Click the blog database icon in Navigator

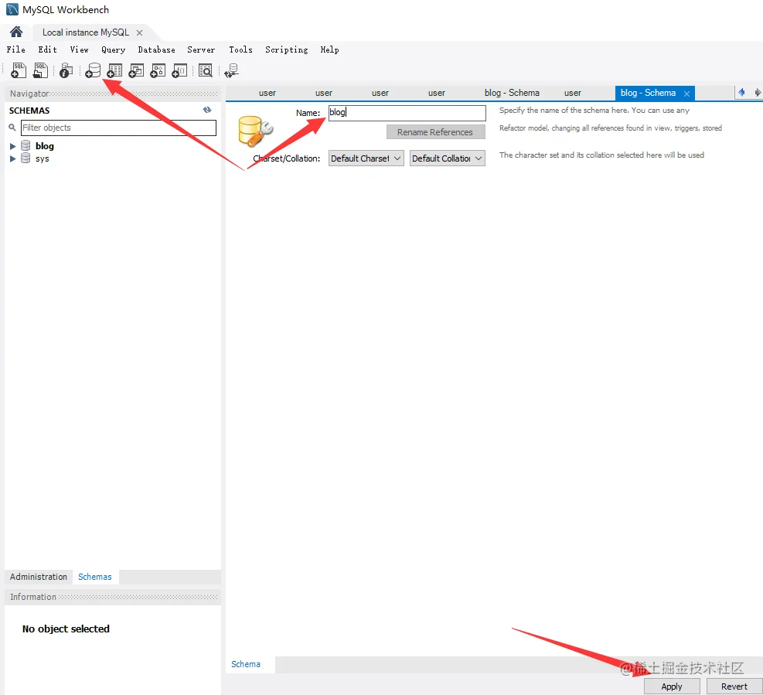[x=26, y=145]
